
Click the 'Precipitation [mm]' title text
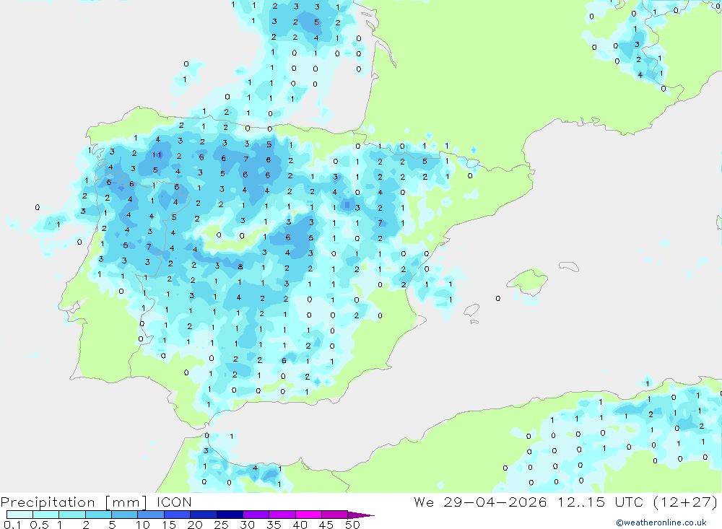pyautogui.click(x=74, y=502)
